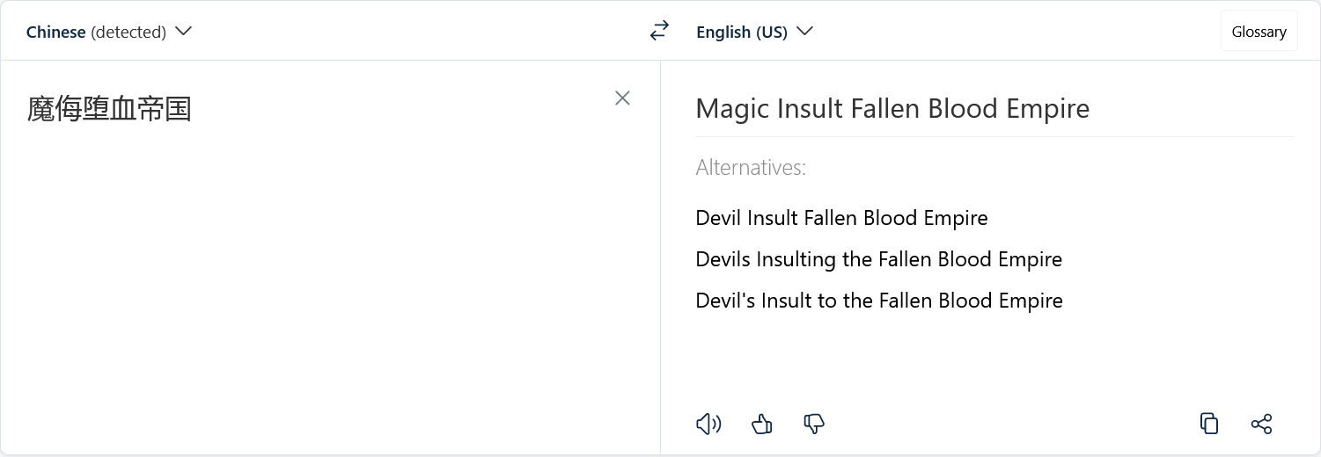Screen dimensions: 1321x457
Task: Choose alternative "Devils Insulting the Fallen Blood Empire"
Action: click(x=878, y=259)
